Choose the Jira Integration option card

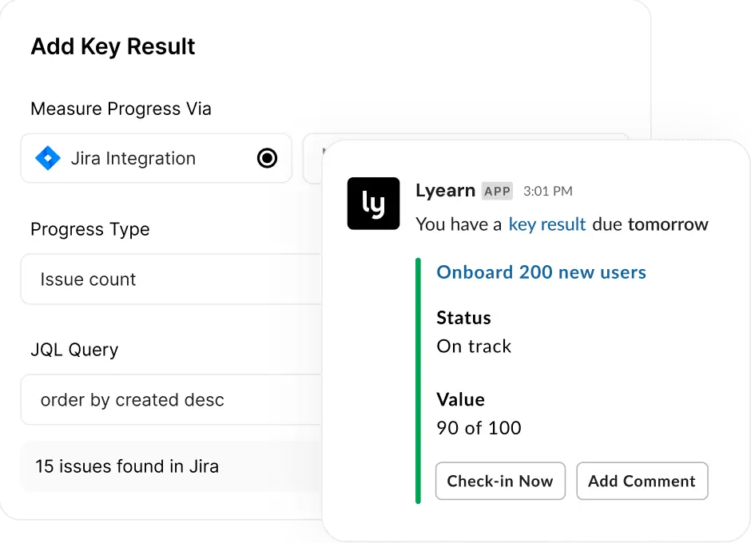[156, 158]
